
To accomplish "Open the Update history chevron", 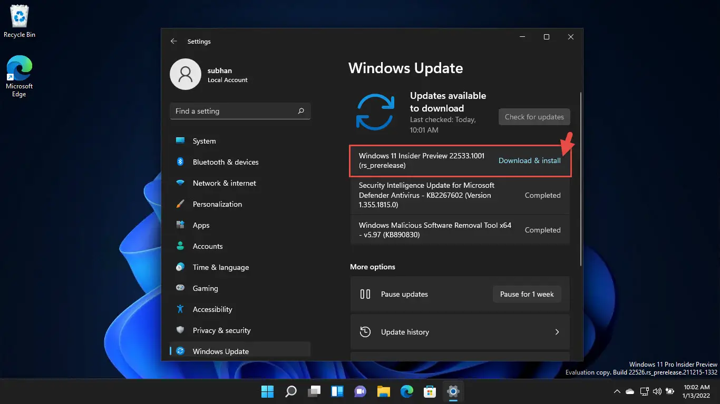I will tap(557, 332).
